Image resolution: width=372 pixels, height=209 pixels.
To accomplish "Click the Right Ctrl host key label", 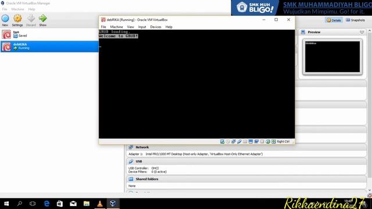I will coord(283,142).
